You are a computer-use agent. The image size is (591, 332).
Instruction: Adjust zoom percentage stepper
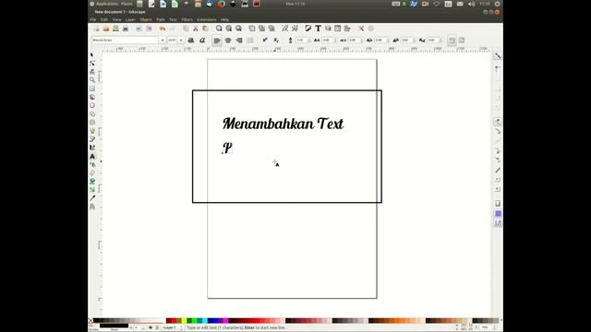[495, 328]
